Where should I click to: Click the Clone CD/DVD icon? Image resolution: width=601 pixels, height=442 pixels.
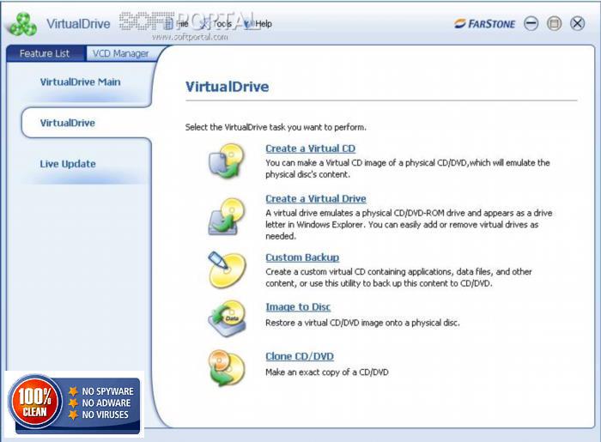pyautogui.click(x=227, y=368)
